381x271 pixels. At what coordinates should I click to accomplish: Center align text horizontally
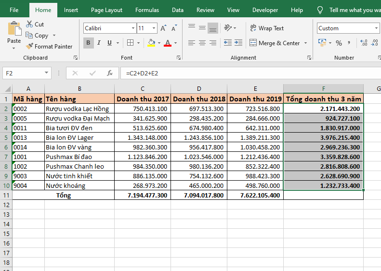click(x=202, y=43)
